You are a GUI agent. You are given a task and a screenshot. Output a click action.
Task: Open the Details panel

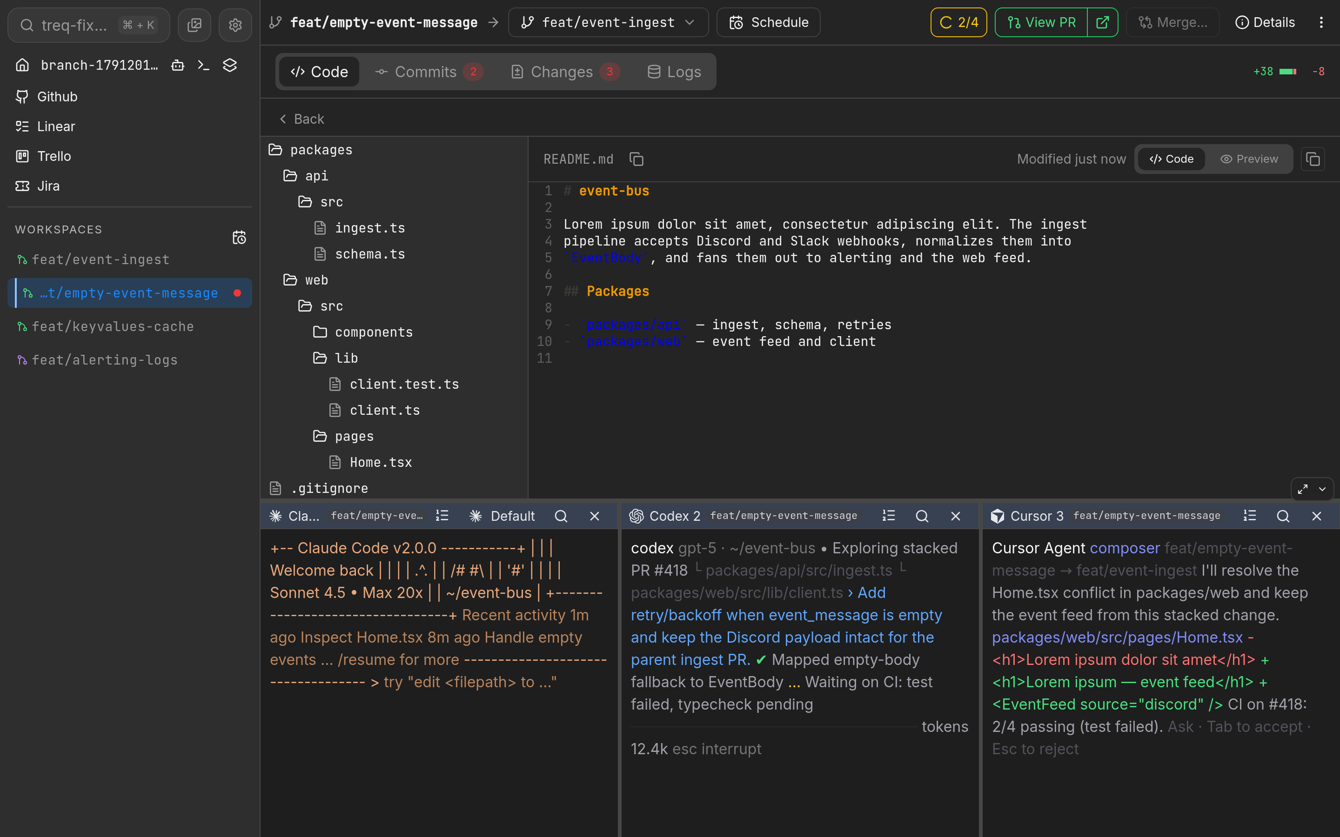point(1265,23)
